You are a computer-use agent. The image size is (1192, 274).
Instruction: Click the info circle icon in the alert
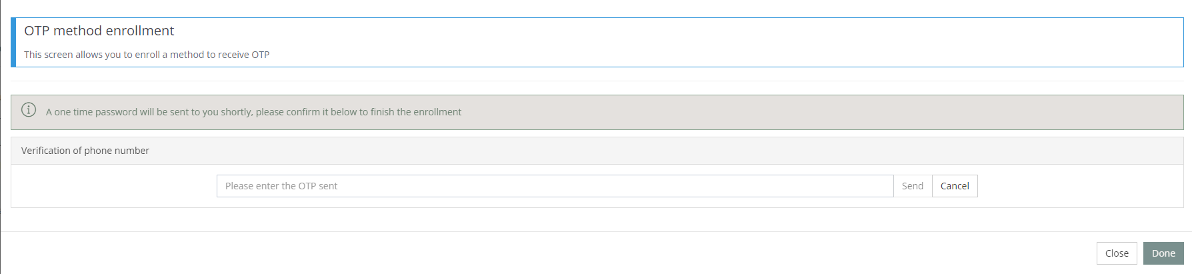click(x=29, y=110)
